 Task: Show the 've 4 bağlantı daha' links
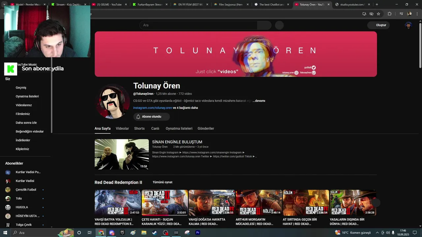pyautogui.click(x=185, y=108)
